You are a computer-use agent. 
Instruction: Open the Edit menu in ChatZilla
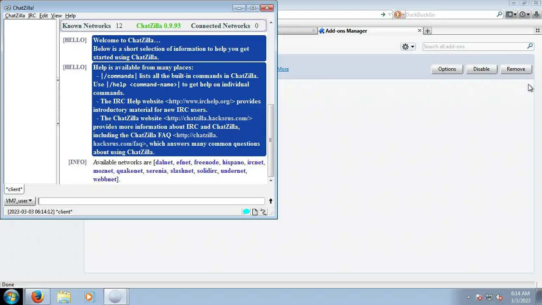click(x=44, y=16)
